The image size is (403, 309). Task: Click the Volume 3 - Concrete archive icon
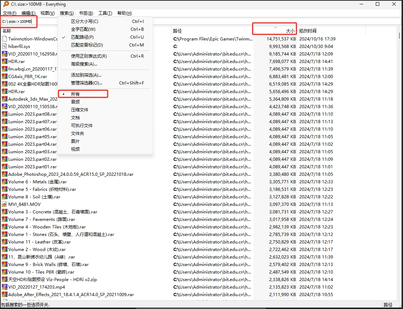pyautogui.click(x=4, y=212)
